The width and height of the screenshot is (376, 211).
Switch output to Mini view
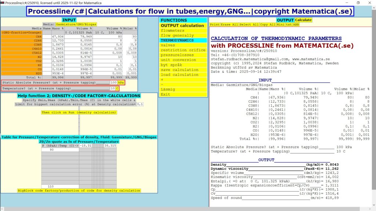[x=280, y=25]
